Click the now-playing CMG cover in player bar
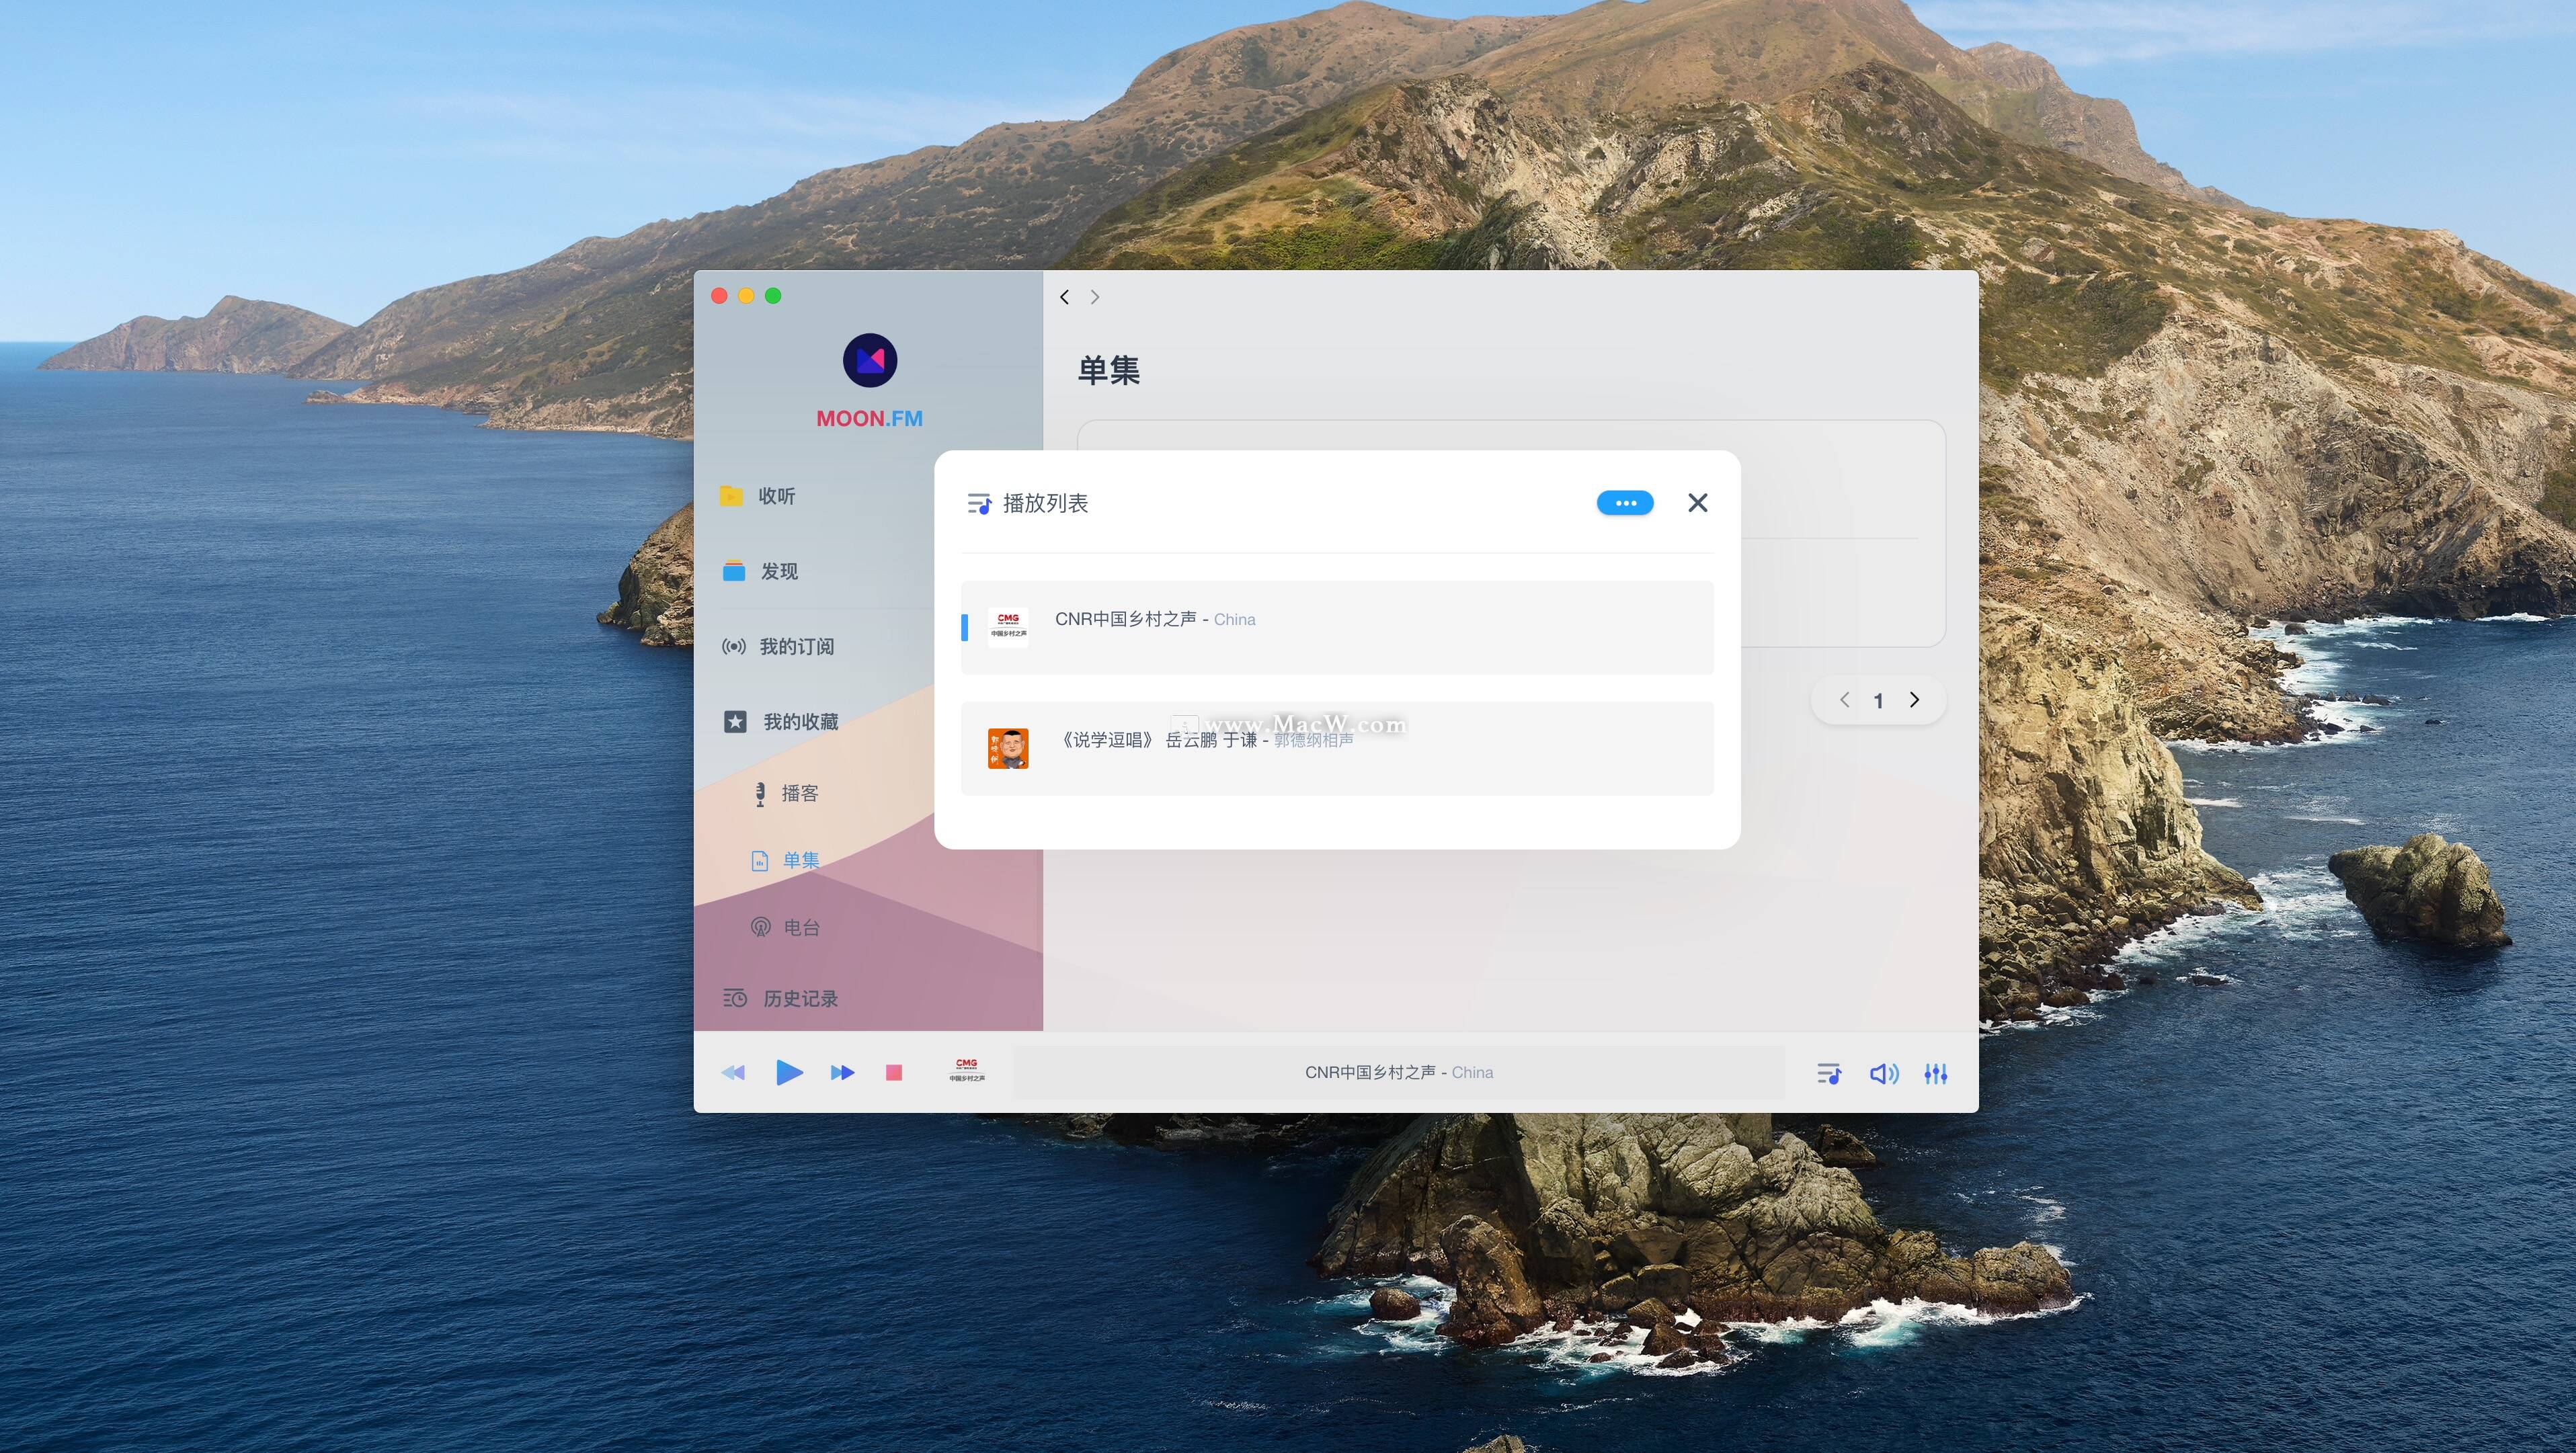The width and height of the screenshot is (2576, 1453). pos(967,1071)
